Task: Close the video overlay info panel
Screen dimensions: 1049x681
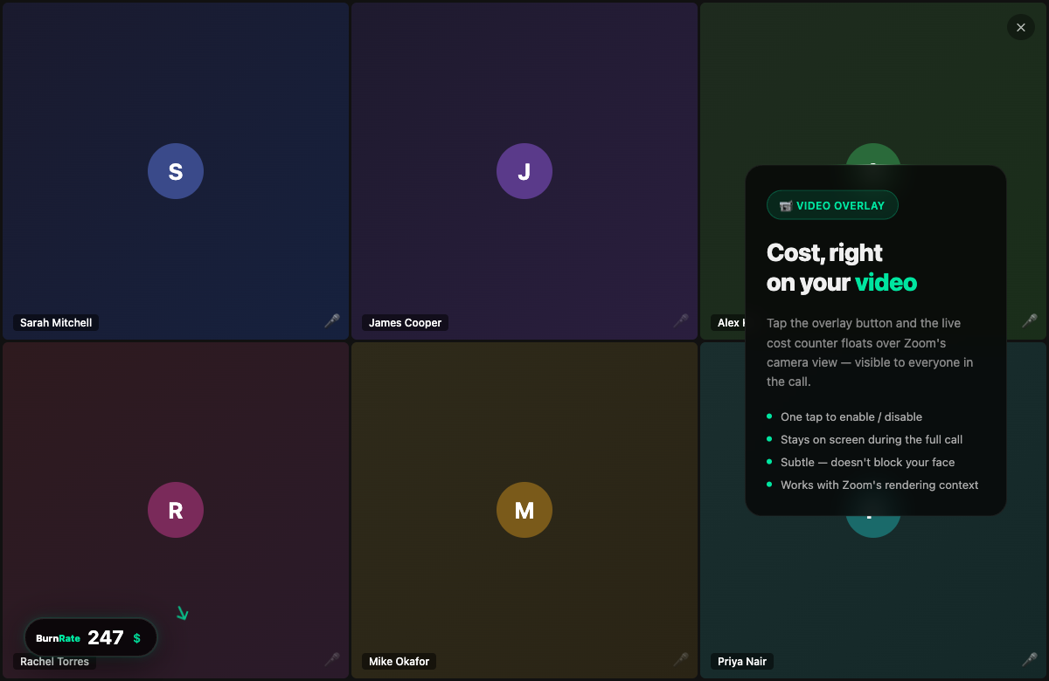Action: tap(1020, 27)
